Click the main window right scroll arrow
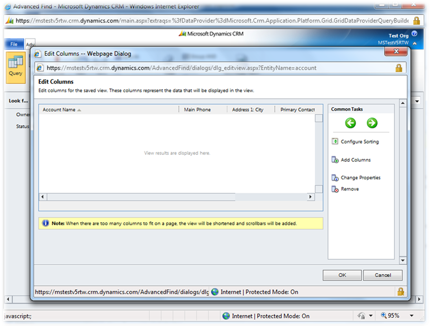 (419, 299)
